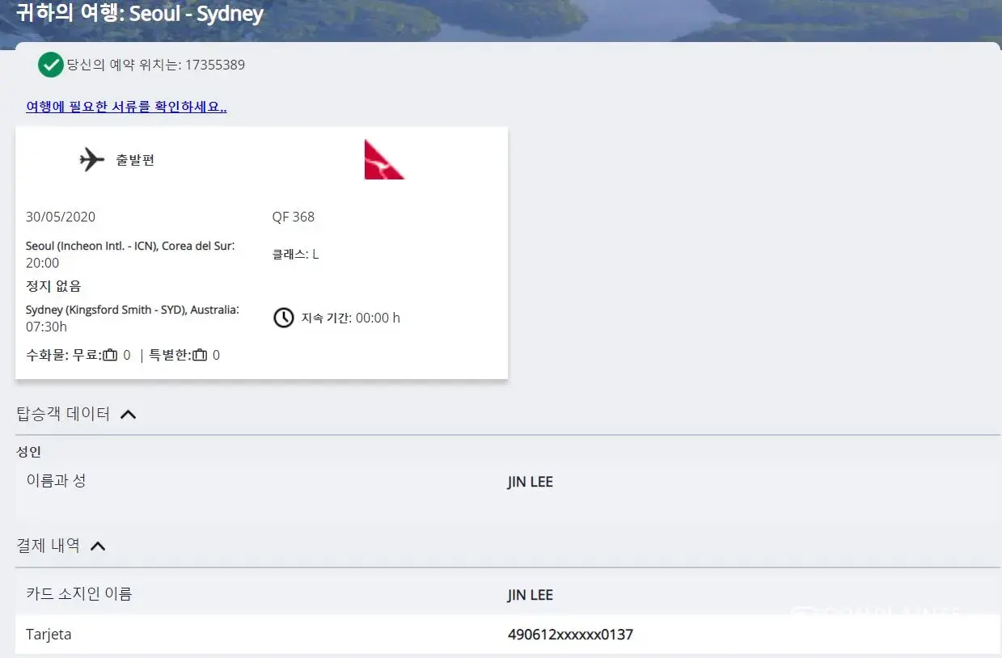Click the airplane departure icon

point(92,159)
